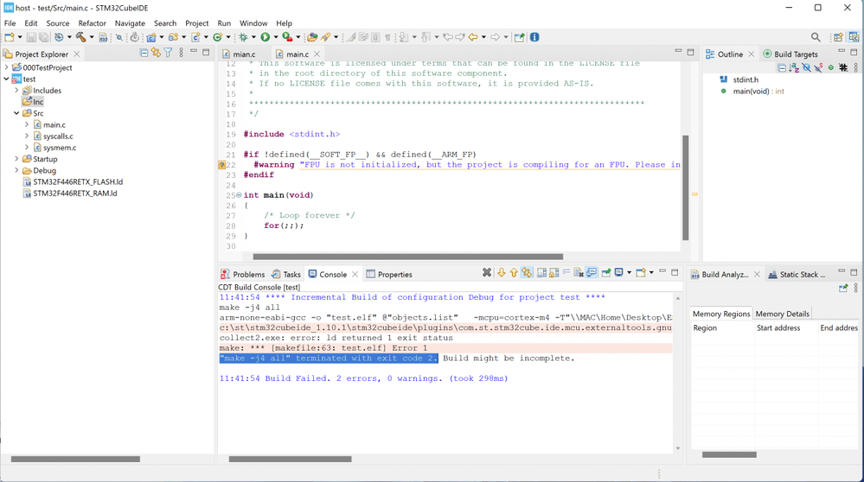864x482 pixels.
Task: Click the magnifier Search icon at top right
Action: (816, 37)
